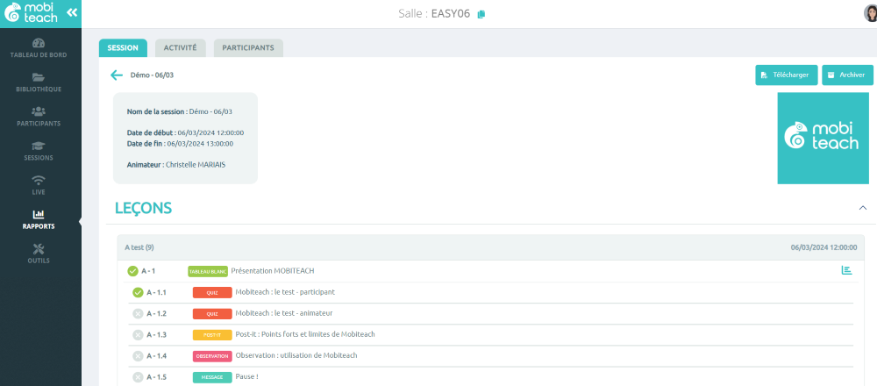
Task: Click the Salle : EASY06 room label
Action: click(x=434, y=14)
